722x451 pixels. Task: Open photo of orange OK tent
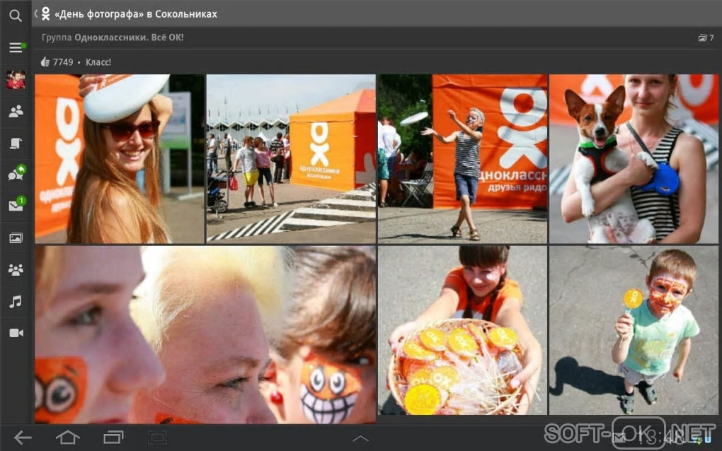point(291,158)
